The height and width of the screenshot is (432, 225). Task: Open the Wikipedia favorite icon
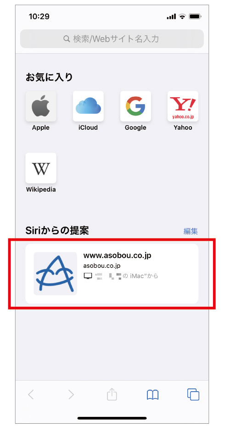click(x=41, y=168)
